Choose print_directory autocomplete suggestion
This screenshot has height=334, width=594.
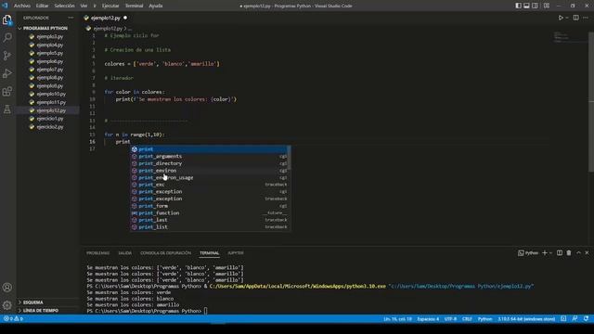(x=209, y=163)
